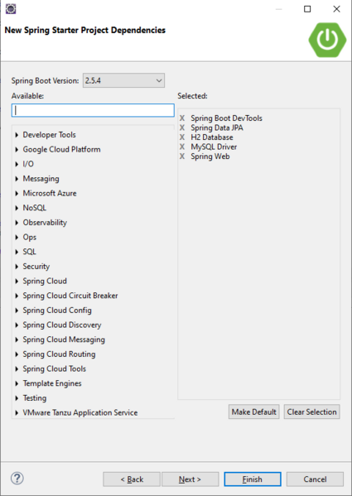Click the Clear Selection button
Screen dimensions: 352x496
[x=312, y=412]
